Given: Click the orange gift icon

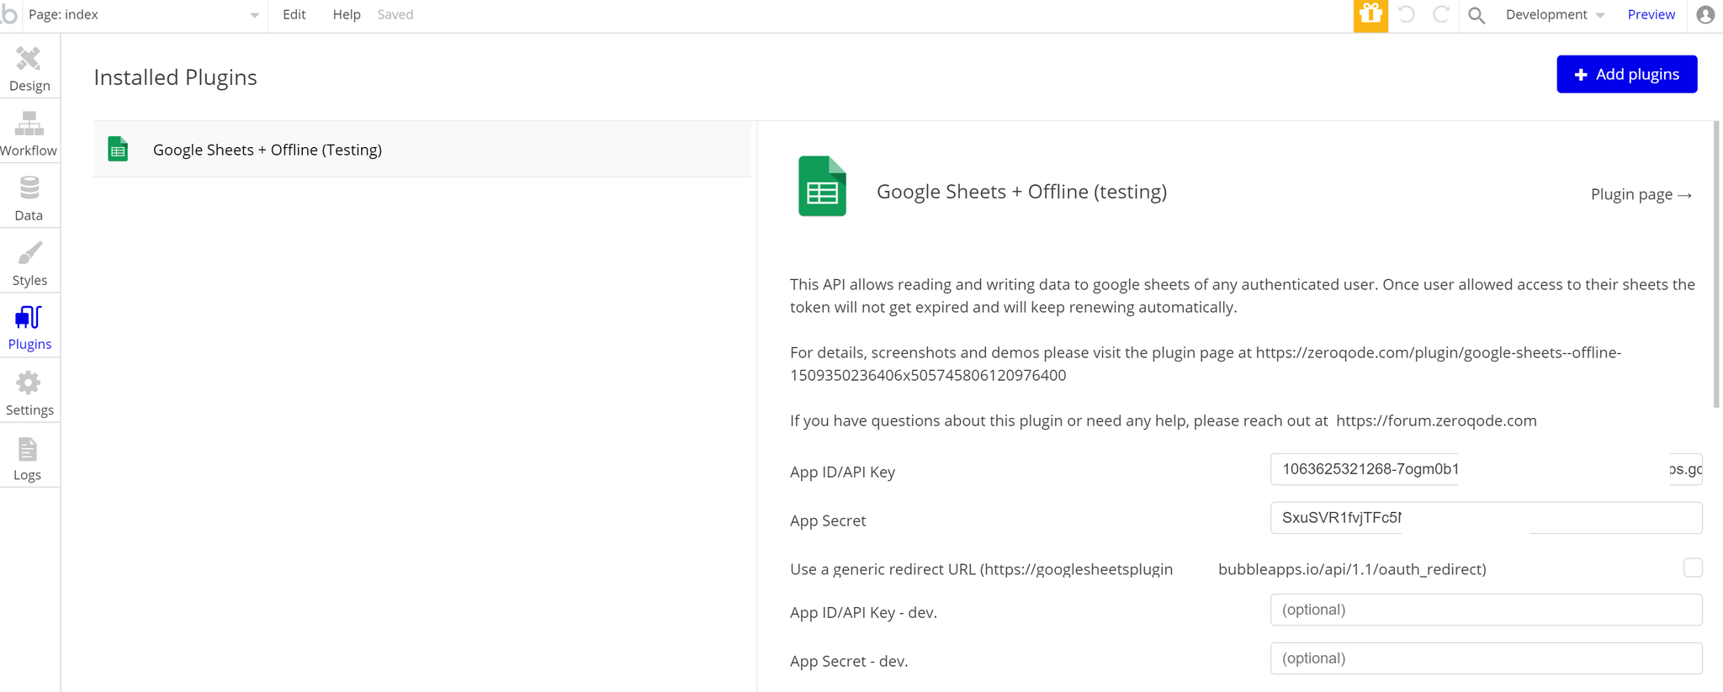Looking at the screenshot, I should (1370, 15).
